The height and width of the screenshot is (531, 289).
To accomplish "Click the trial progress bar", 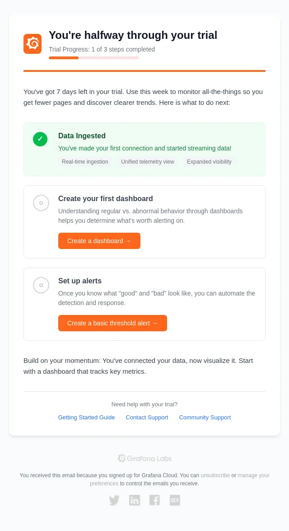I will click(x=94, y=58).
